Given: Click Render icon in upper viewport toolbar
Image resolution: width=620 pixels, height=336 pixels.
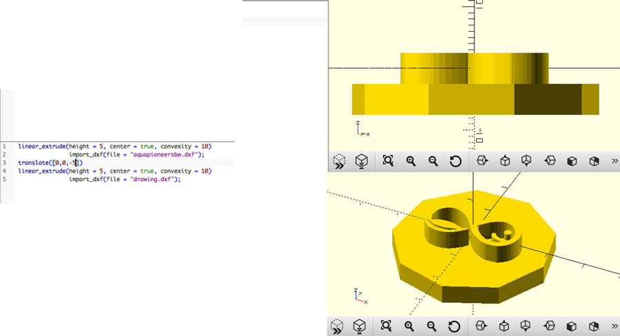Looking at the screenshot, I should (362, 161).
